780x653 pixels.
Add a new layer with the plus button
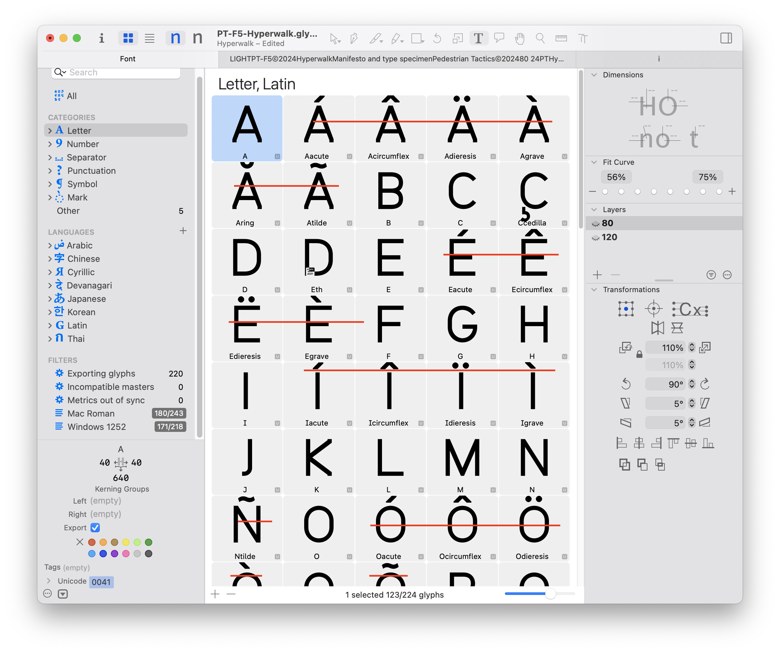597,275
